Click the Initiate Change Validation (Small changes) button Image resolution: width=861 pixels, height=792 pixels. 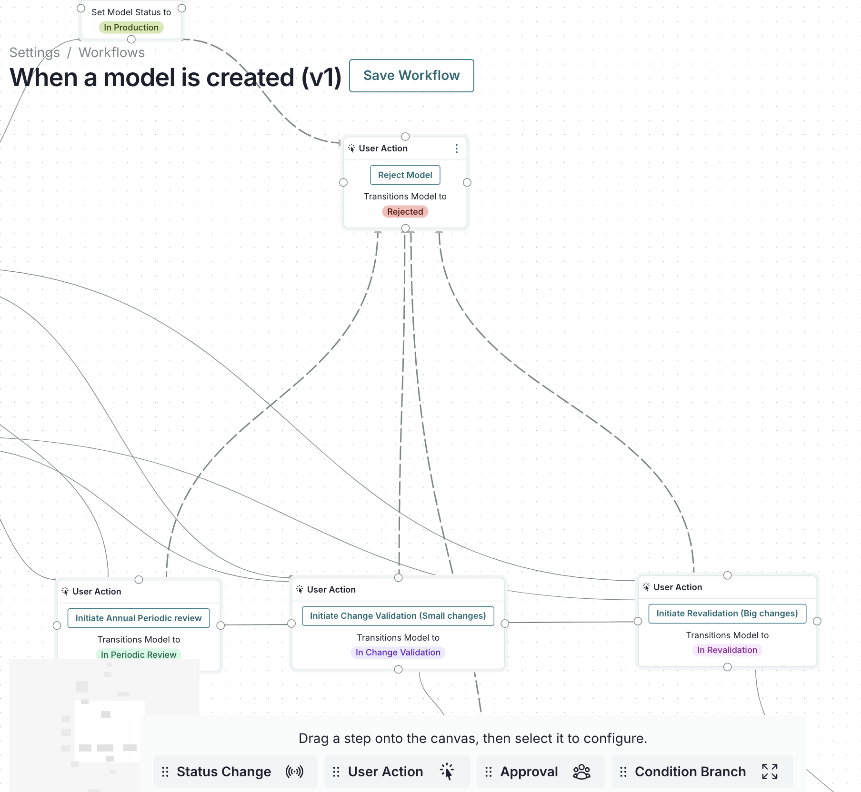coord(398,615)
